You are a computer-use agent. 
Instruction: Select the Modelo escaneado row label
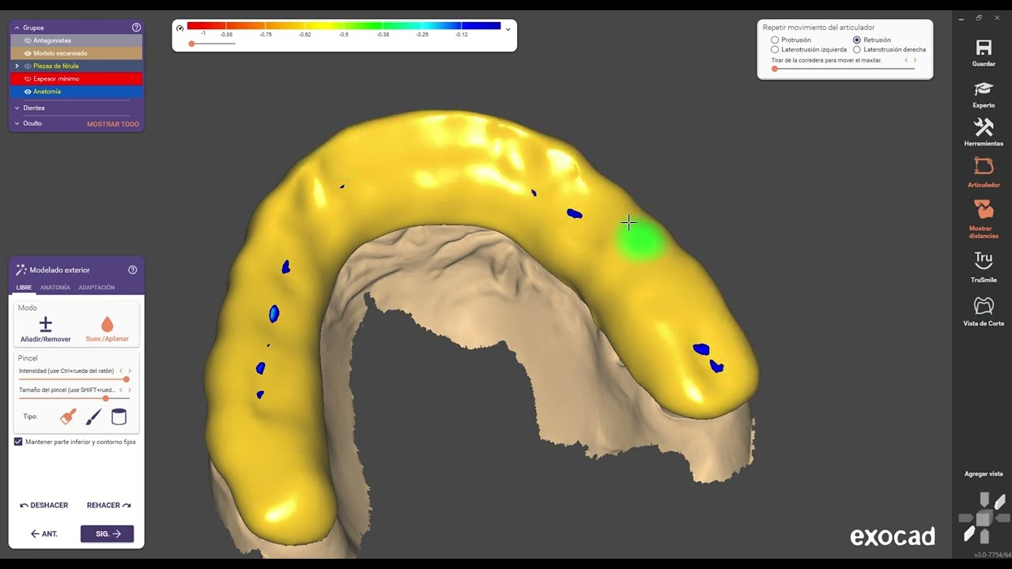tap(60, 53)
